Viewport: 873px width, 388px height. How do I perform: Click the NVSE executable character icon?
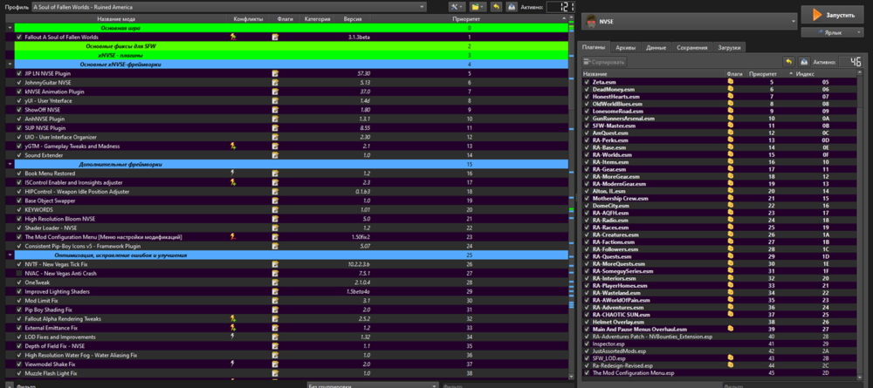591,22
